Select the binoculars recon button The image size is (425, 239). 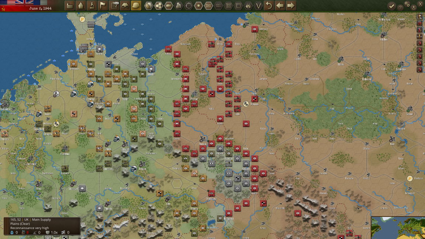point(125,6)
